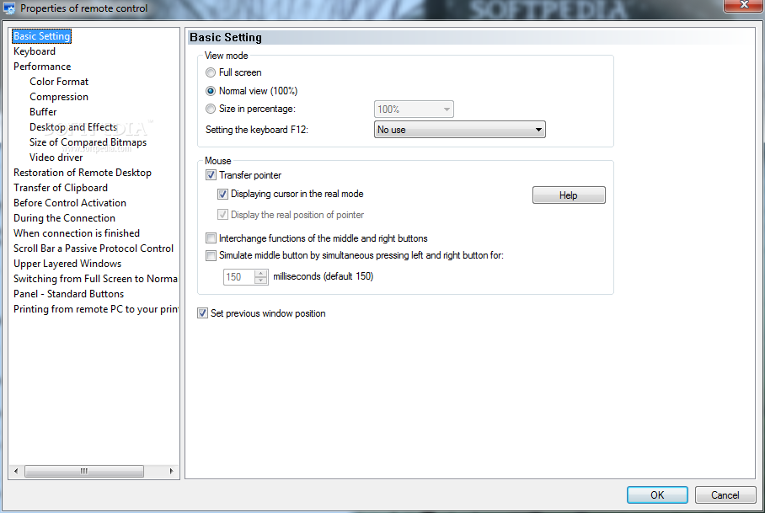The width and height of the screenshot is (765, 513).
Task: Click the Cancel button
Action: (725, 495)
